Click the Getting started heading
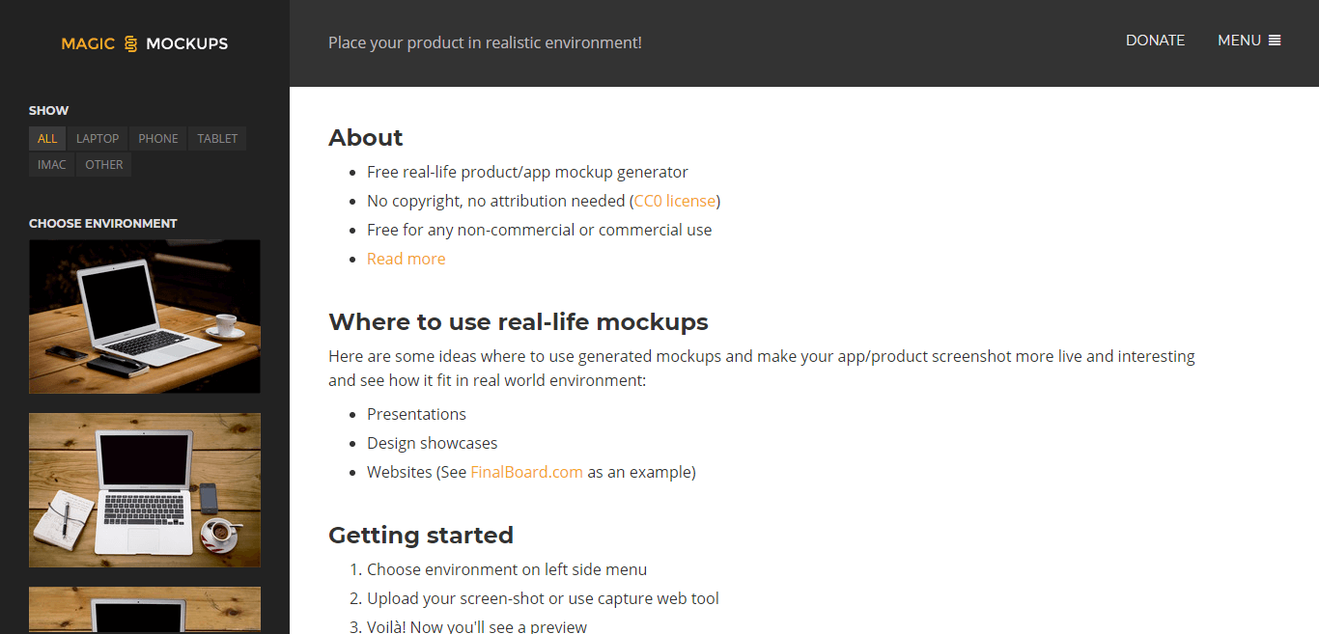Image resolution: width=1319 pixels, height=634 pixels. click(421, 535)
